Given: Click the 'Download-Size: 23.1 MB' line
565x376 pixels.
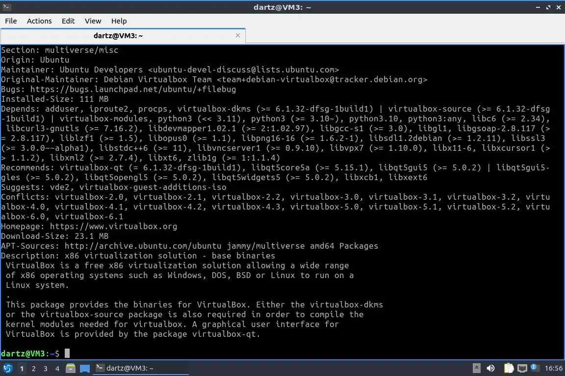Looking at the screenshot, I should [x=54, y=236].
